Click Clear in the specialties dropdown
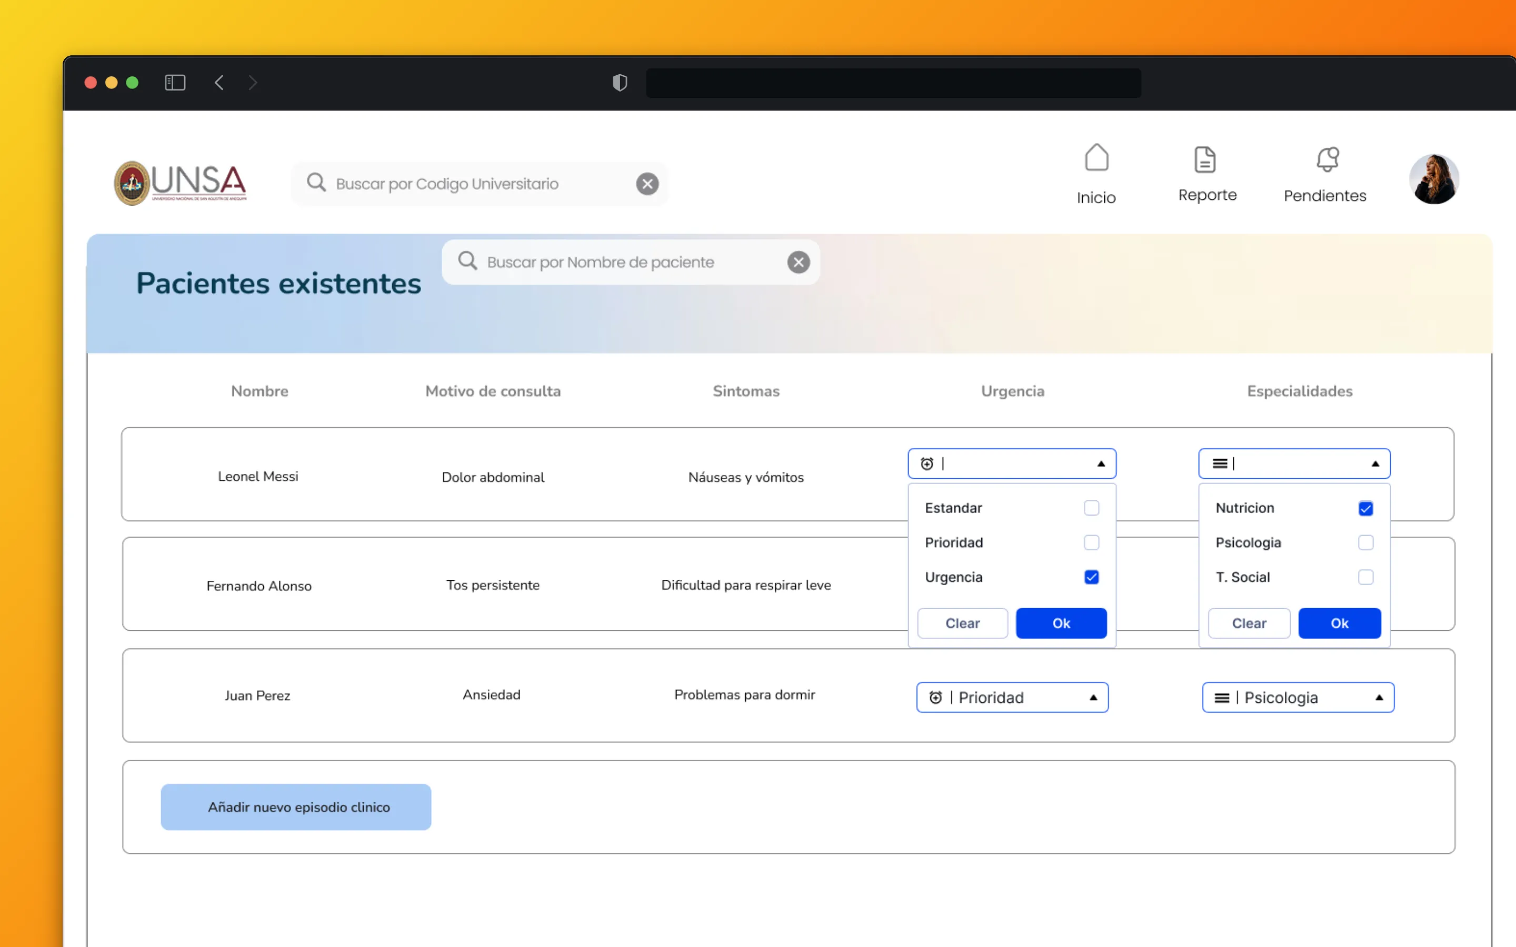Image resolution: width=1516 pixels, height=947 pixels. 1249,623
